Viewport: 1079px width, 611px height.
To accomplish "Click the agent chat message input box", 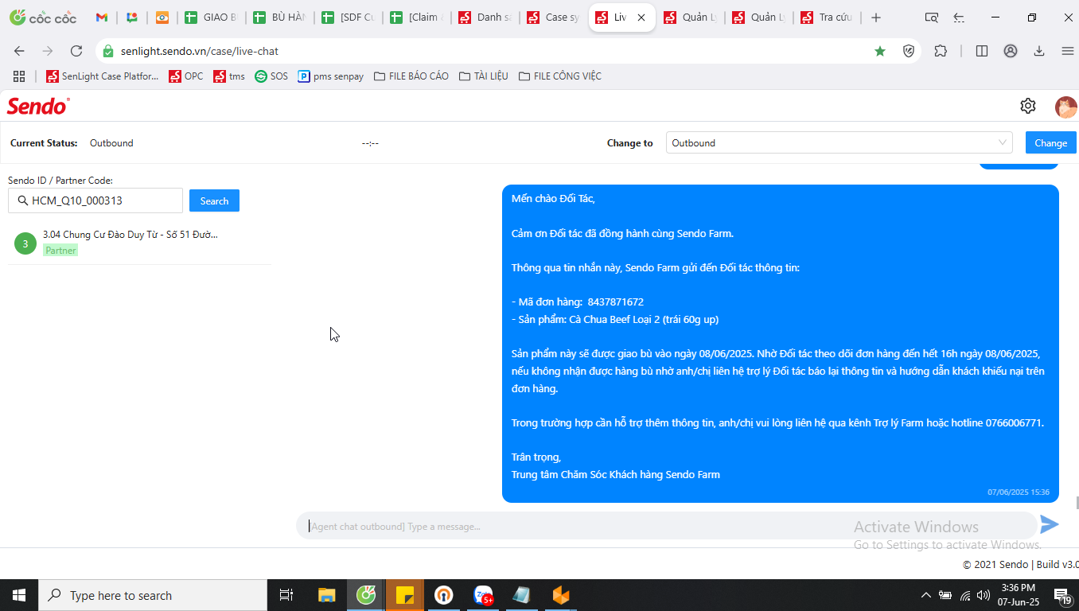I will 667,526.
